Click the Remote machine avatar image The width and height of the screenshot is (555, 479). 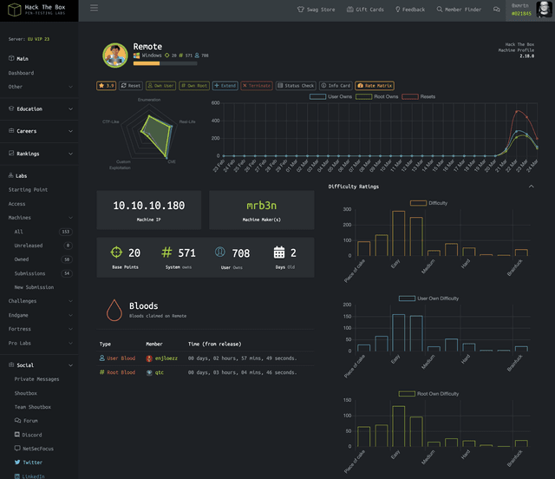(x=115, y=56)
